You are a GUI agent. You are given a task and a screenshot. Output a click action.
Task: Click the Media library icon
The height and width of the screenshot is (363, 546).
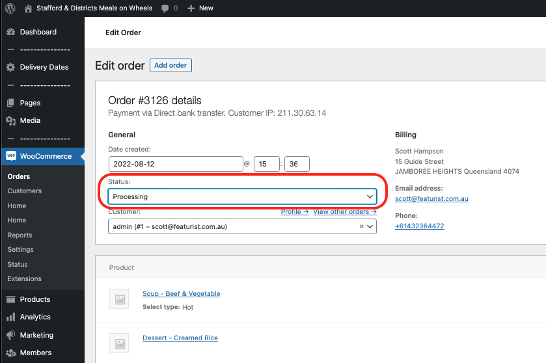pyautogui.click(x=11, y=121)
